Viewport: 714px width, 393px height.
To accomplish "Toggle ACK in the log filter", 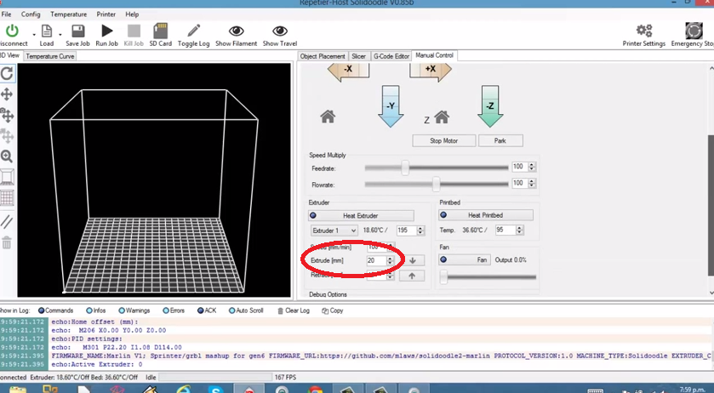I will [x=207, y=310].
